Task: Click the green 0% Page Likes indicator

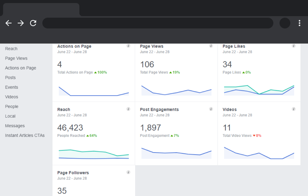Action: pos(246,72)
